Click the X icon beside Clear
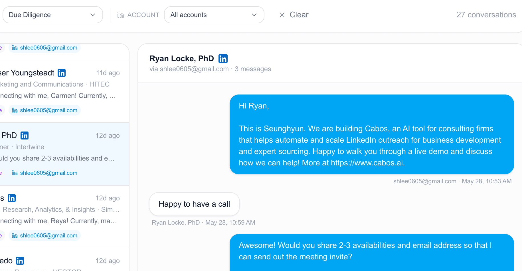The height and width of the screenshot is (271, 522). click(282, 15)
